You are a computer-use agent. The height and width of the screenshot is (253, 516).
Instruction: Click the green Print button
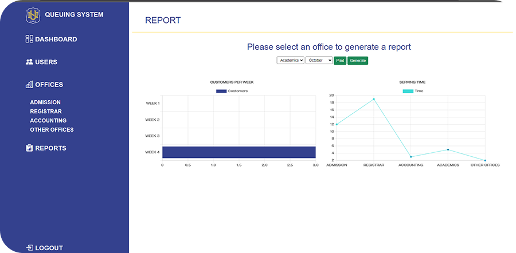tap(340, 61)
